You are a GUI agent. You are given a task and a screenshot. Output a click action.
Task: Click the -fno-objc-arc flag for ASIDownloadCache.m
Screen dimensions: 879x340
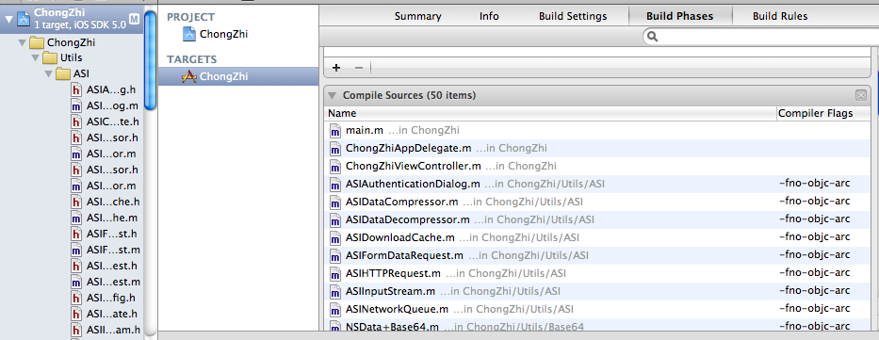[x=815, y=237]
